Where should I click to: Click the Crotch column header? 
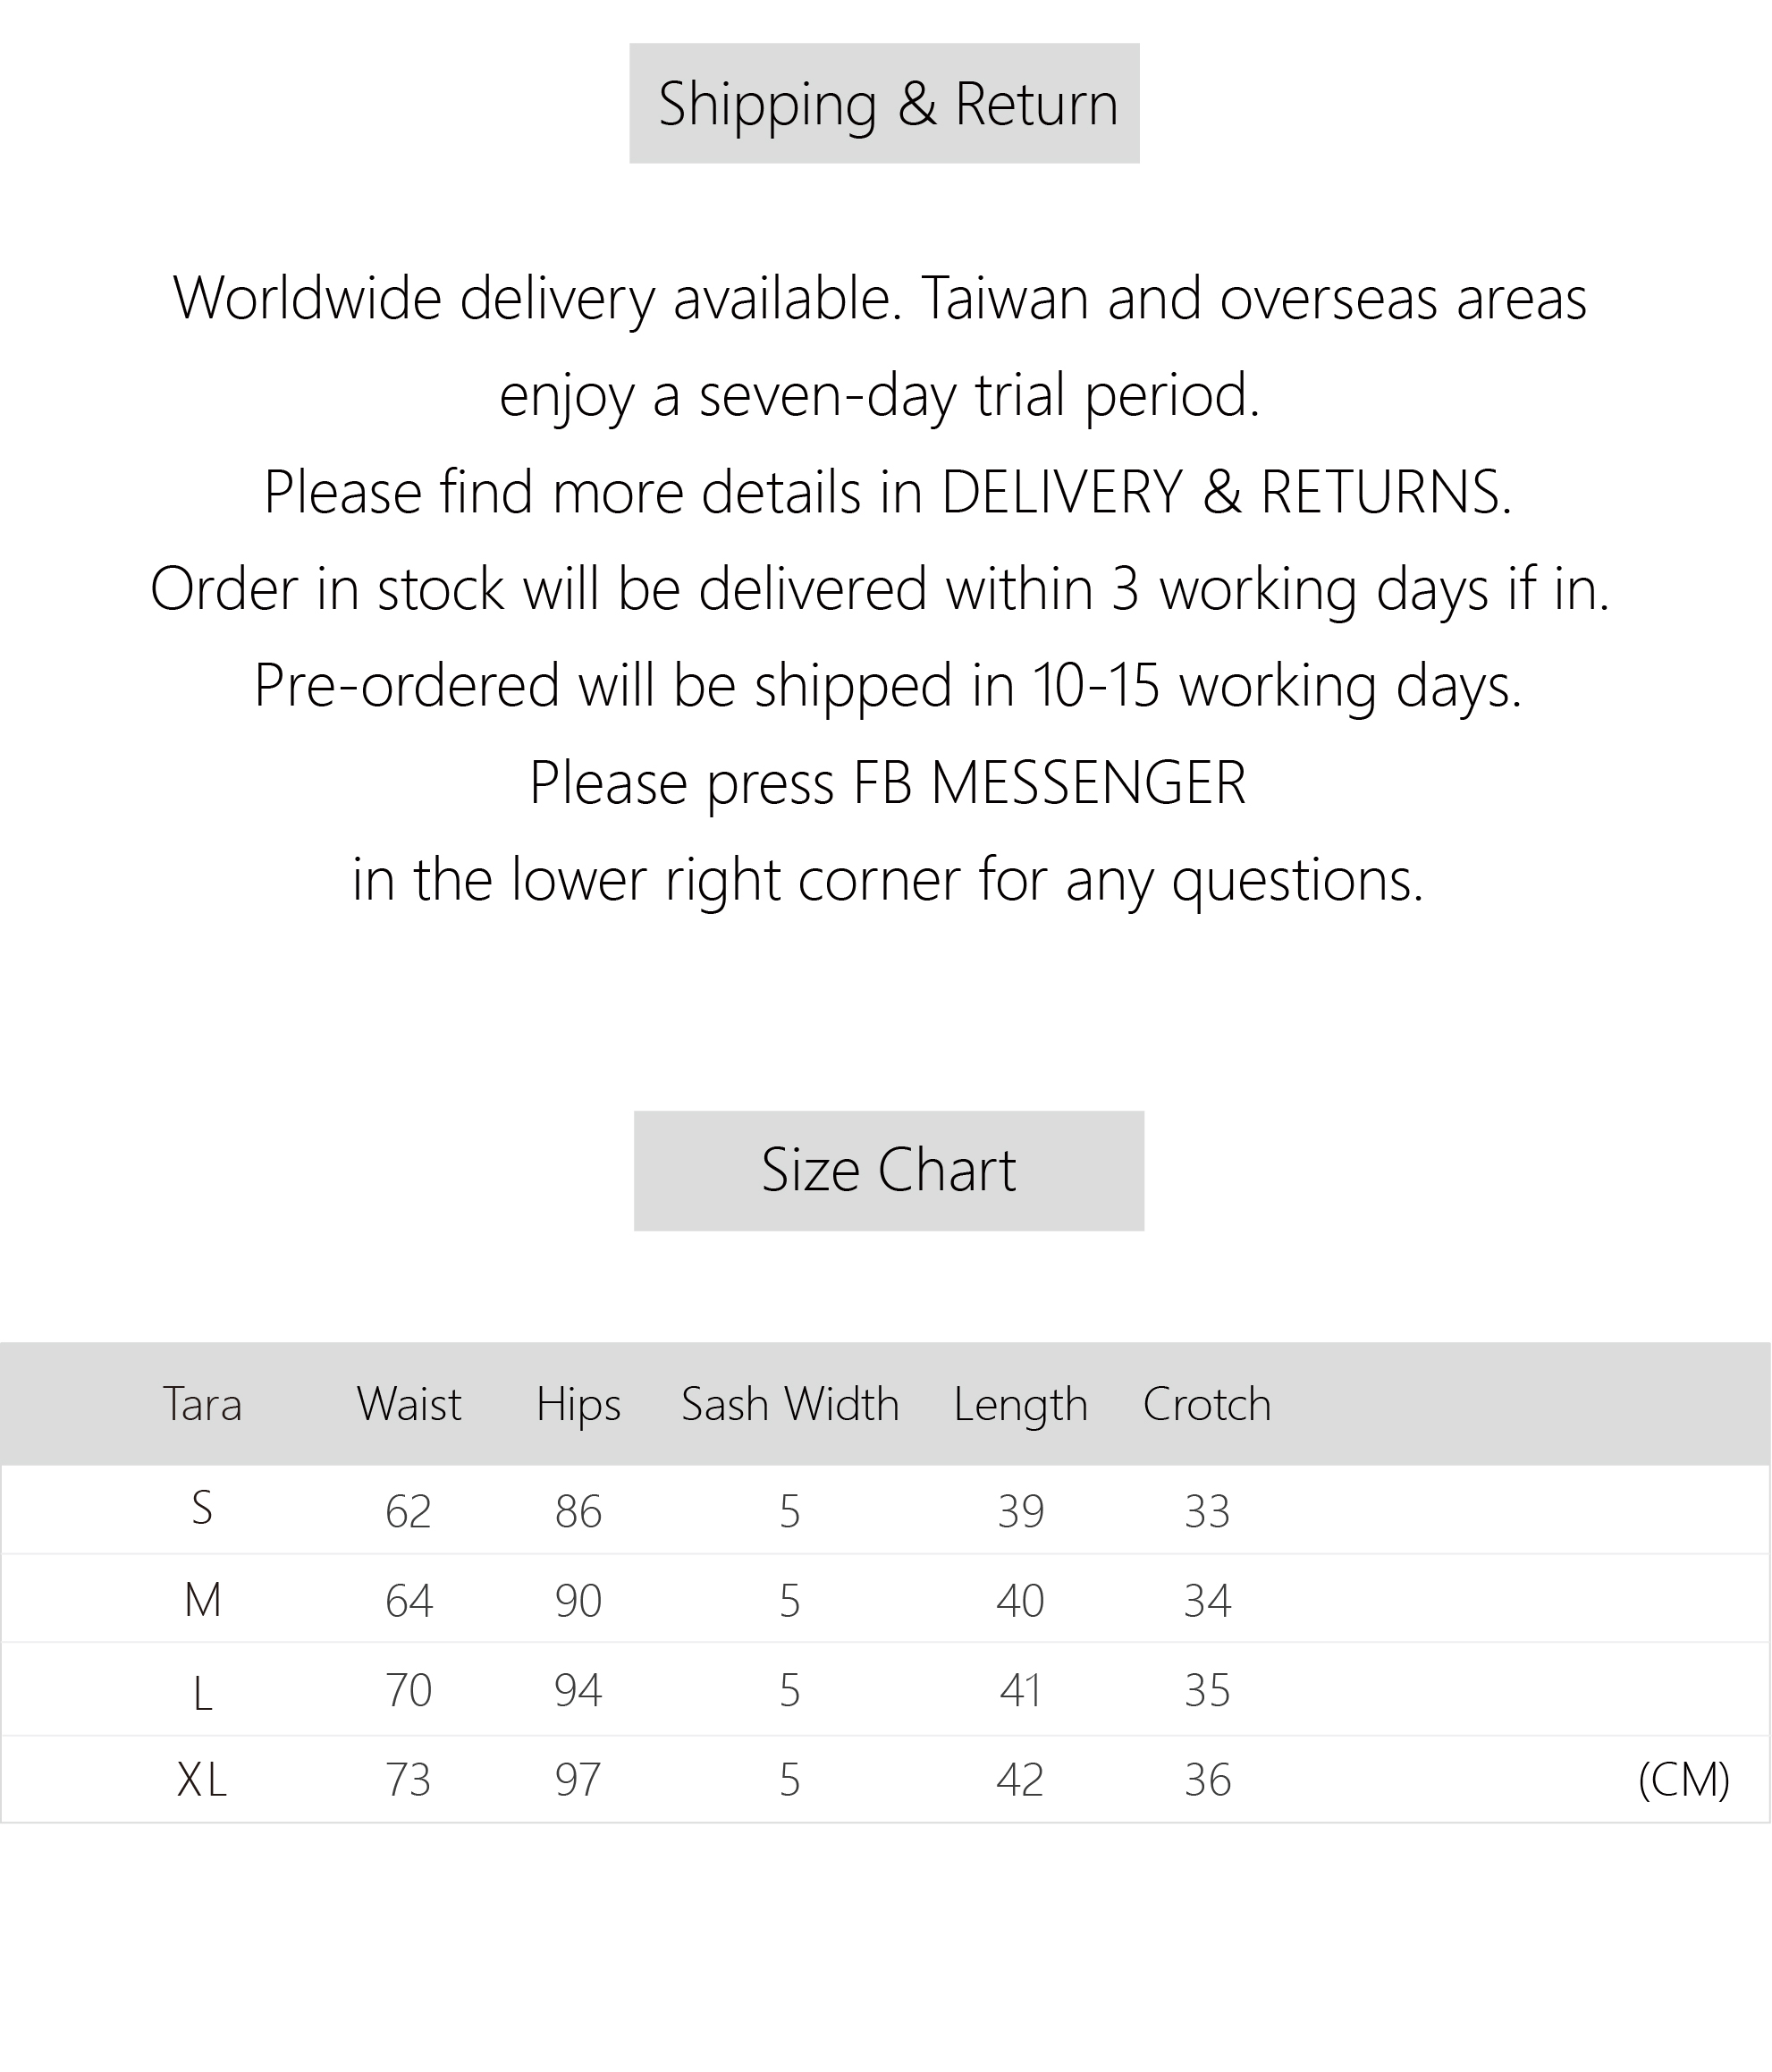point(1207,1404)
